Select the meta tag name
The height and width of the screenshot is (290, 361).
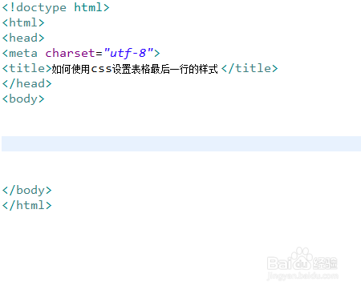click(x=23, y=53)
